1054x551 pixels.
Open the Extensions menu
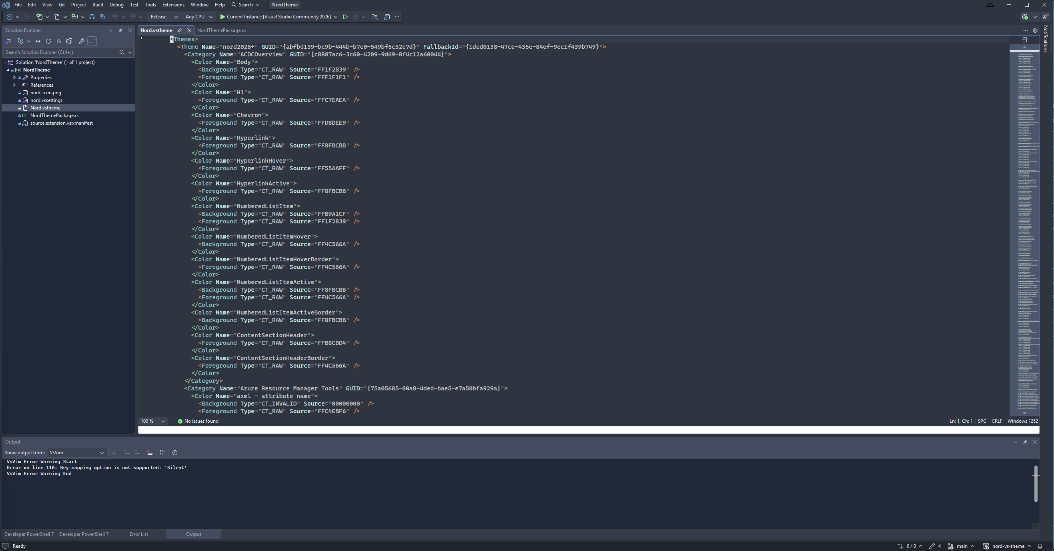pos(173,5)
